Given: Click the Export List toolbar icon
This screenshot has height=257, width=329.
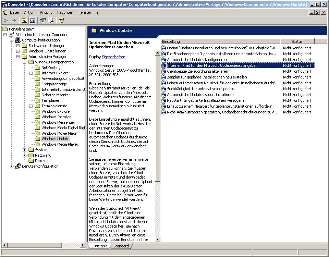Looking at the screenshot, I should tap(50, 21).
